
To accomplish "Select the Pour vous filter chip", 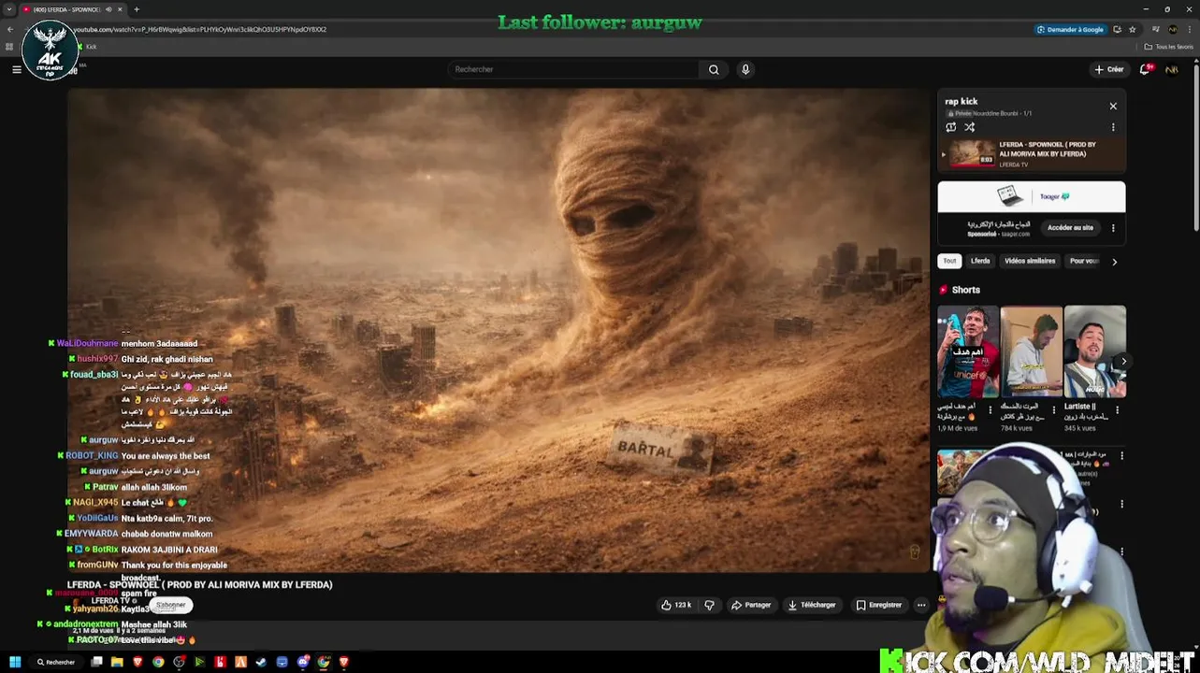I will tap(1084, 261).
